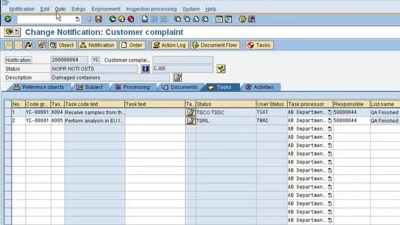
Task: Click the select-all corner of task table
Action: [8, 104]
